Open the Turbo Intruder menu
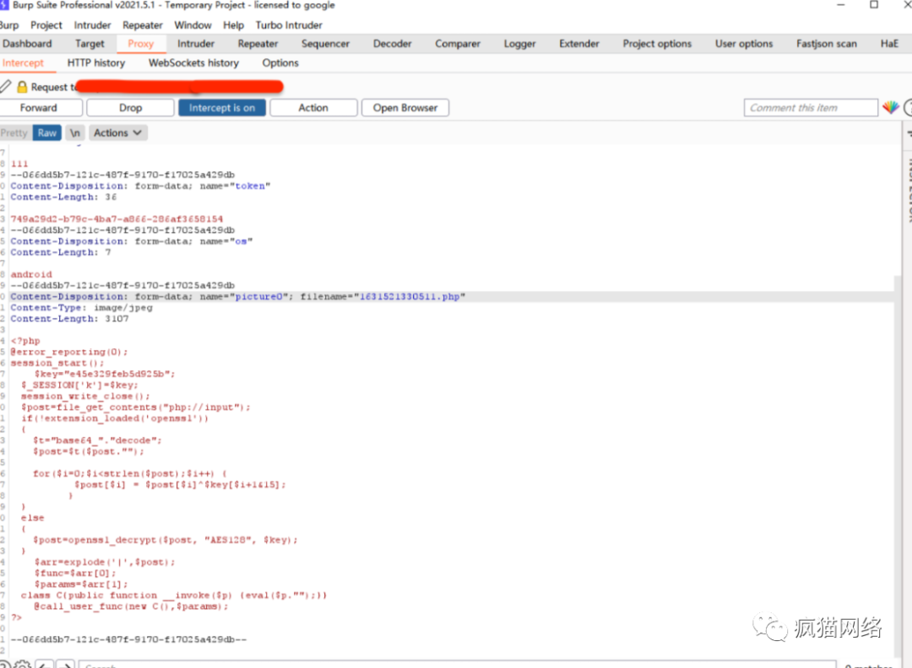Image resolution: width=912 pixels, height=668 pixels. [289, 25]
